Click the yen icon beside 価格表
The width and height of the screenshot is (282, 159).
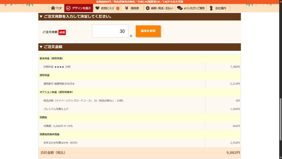point(127,8)
